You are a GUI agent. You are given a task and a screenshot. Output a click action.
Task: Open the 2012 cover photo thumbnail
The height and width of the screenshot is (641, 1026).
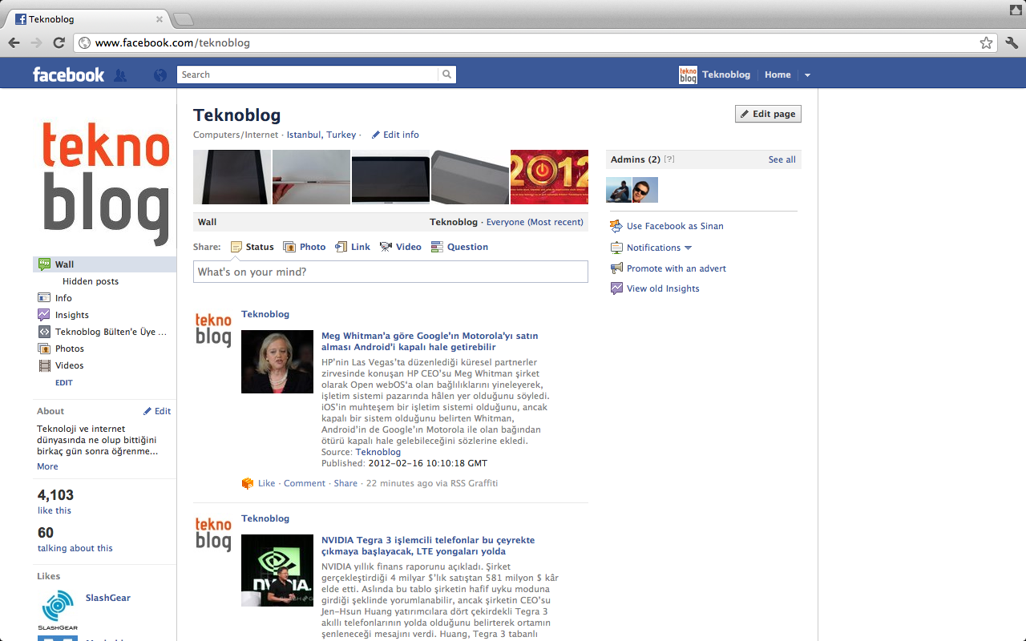pos(549,177)
